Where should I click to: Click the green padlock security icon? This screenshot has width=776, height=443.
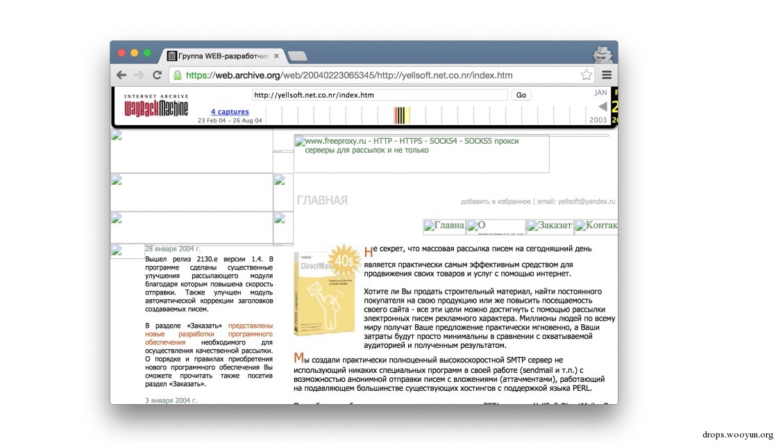pyautogui.click(x=177, y=75)
